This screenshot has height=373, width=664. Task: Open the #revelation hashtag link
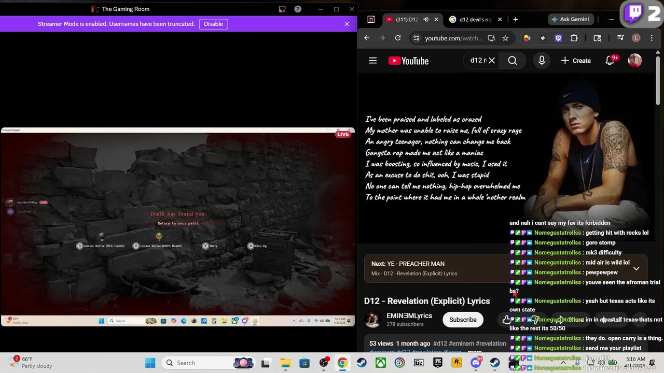click(491, 343)
